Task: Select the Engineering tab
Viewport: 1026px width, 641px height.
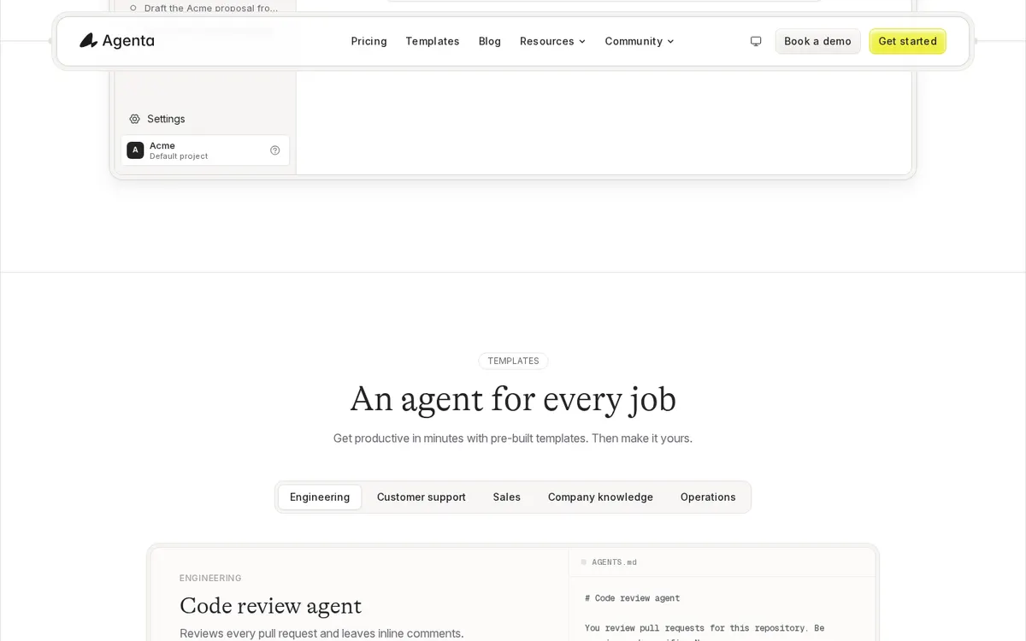Action: (320, 497)
